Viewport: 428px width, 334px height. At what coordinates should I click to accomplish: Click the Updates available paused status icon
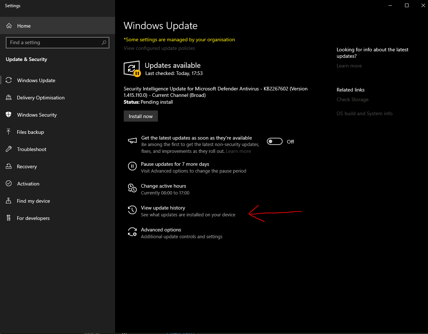coord(132,69)
